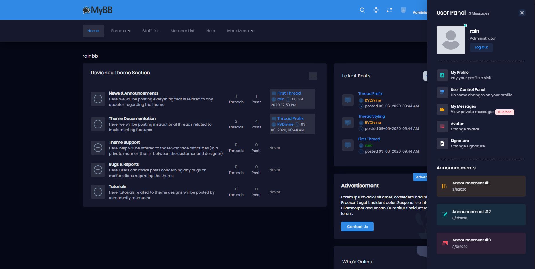Click the MyBB logo
Image resolution: width=535 pixels, height=269 pixels.
(97, 10)
